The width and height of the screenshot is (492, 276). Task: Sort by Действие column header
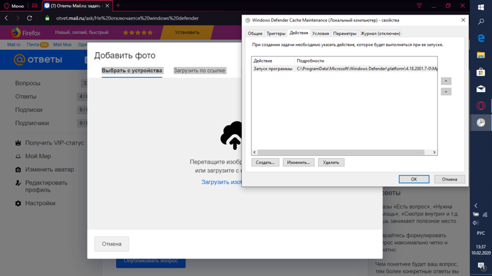[x=273, y=61]
